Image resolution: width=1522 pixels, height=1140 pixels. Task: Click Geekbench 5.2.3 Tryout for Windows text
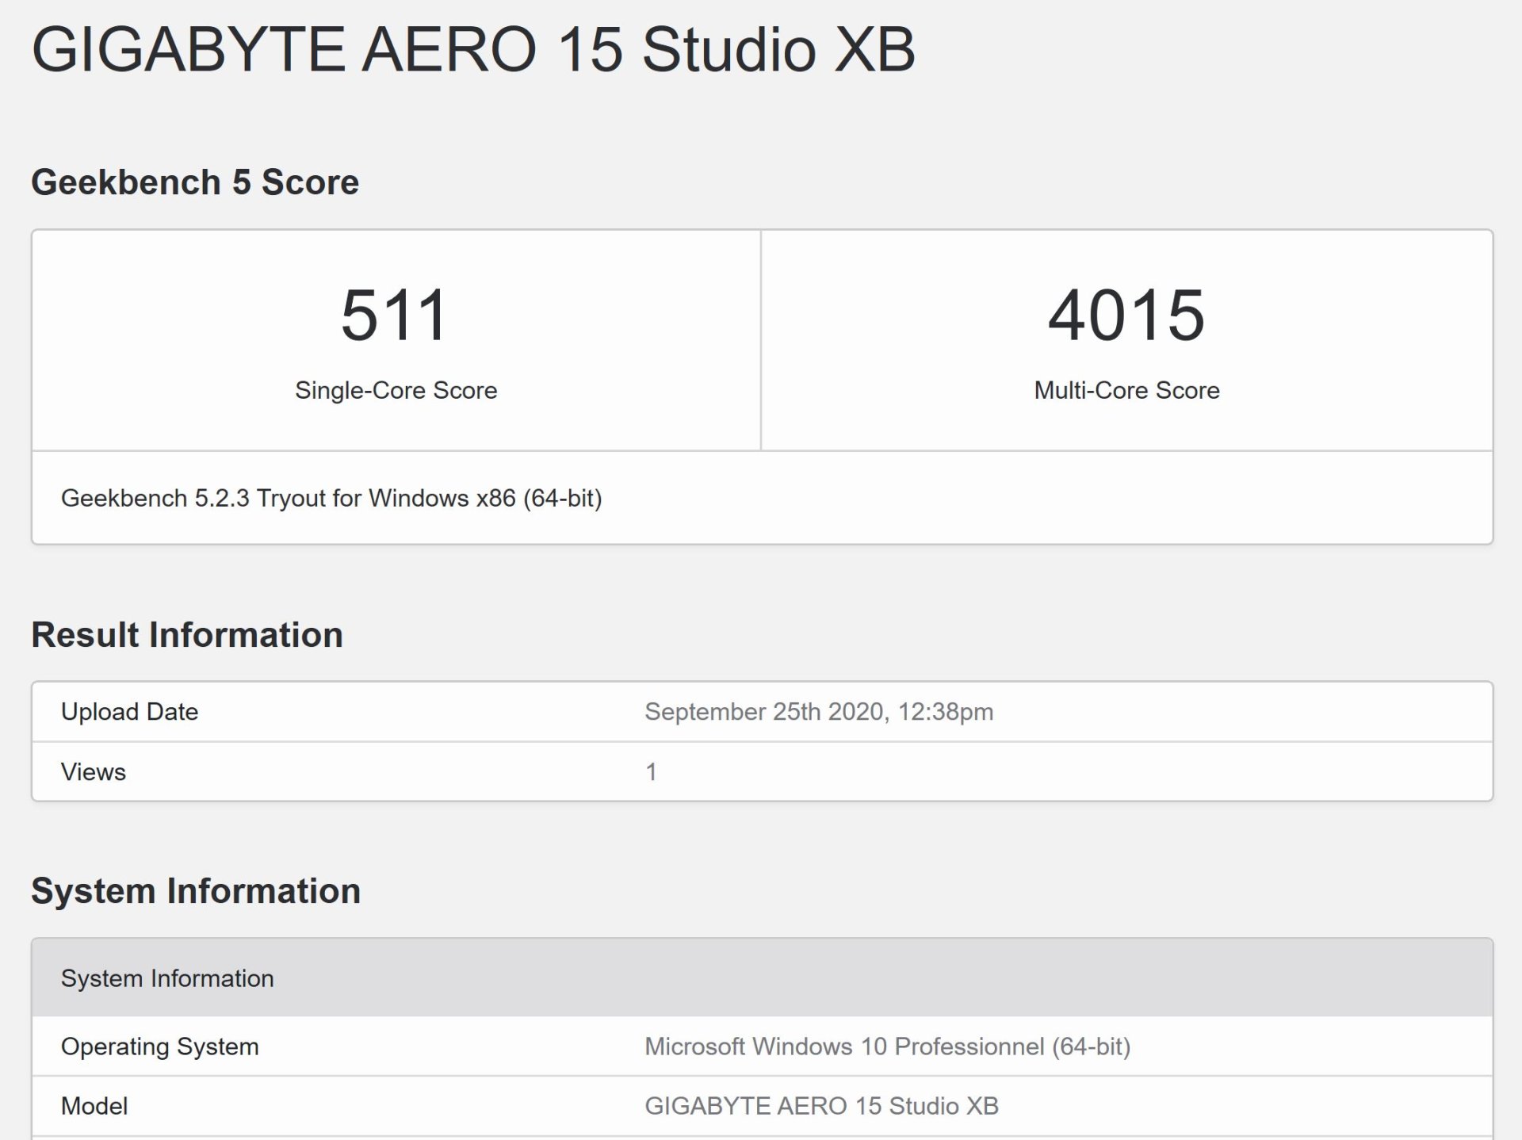[331, 498]
